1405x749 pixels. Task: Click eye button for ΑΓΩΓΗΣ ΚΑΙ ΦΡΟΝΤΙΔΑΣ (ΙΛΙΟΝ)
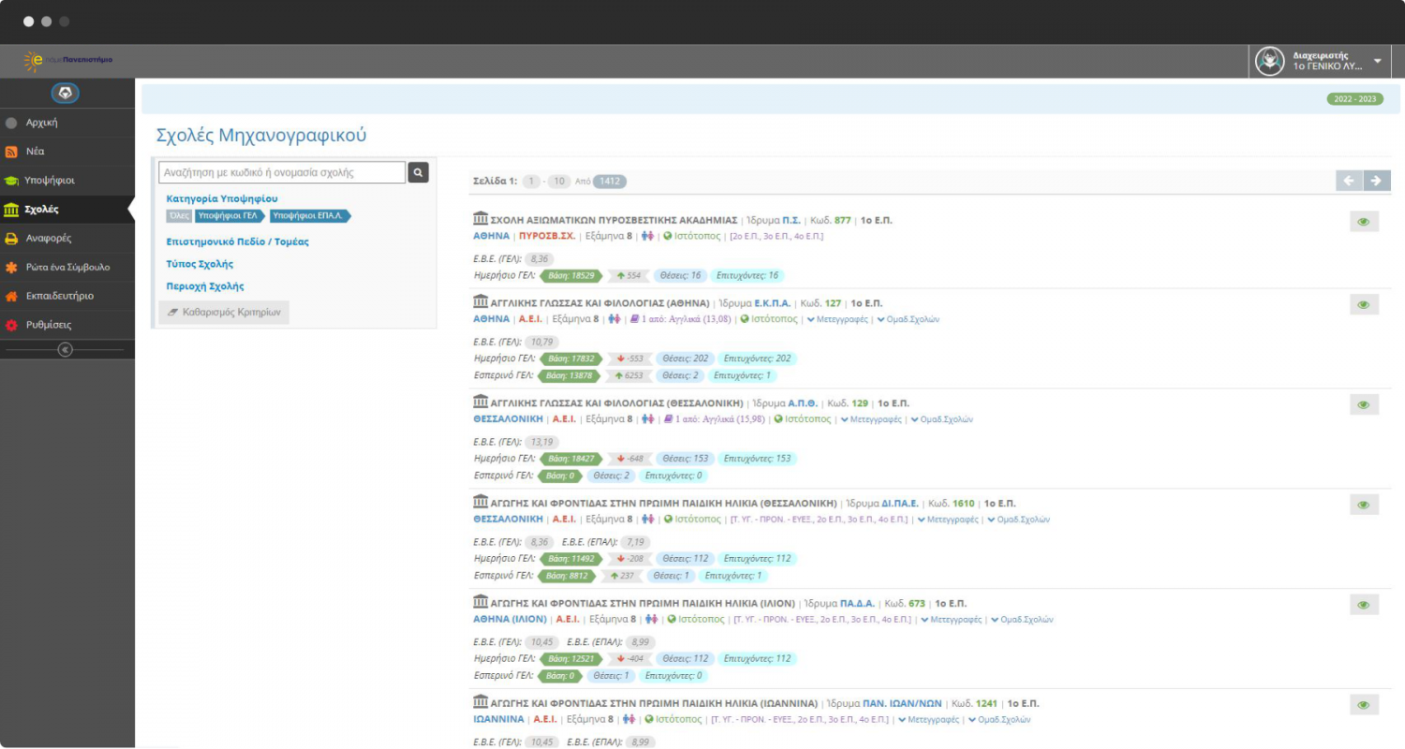point(1364,605)
